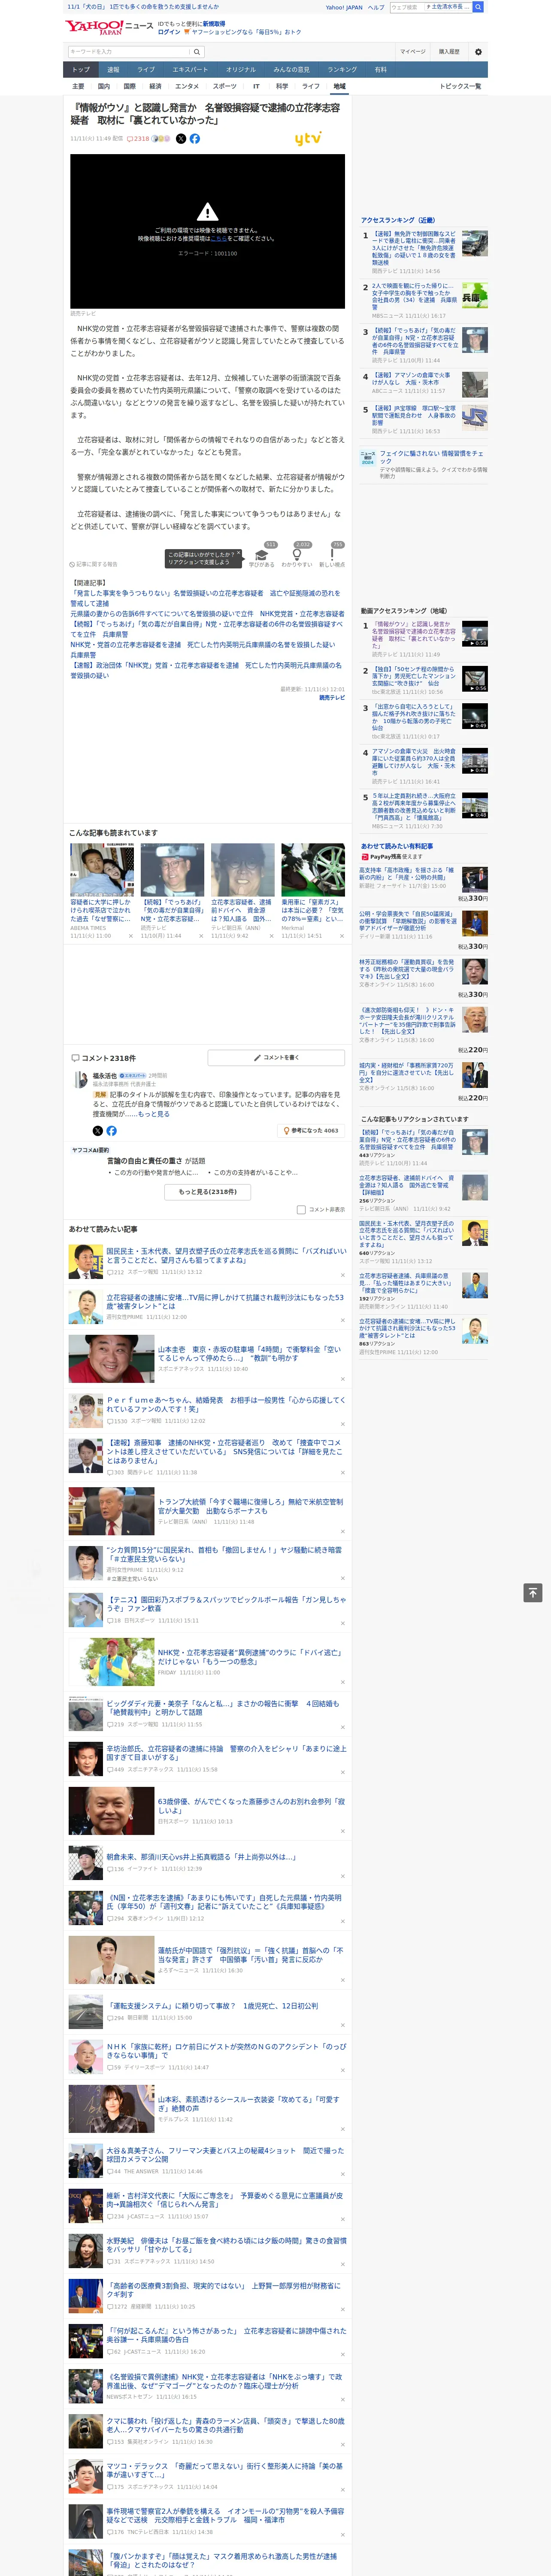Dismiss the Merkmal 窒素ガス recommended card
This screenshot has width=551, height=2576.
coord(342,936)
